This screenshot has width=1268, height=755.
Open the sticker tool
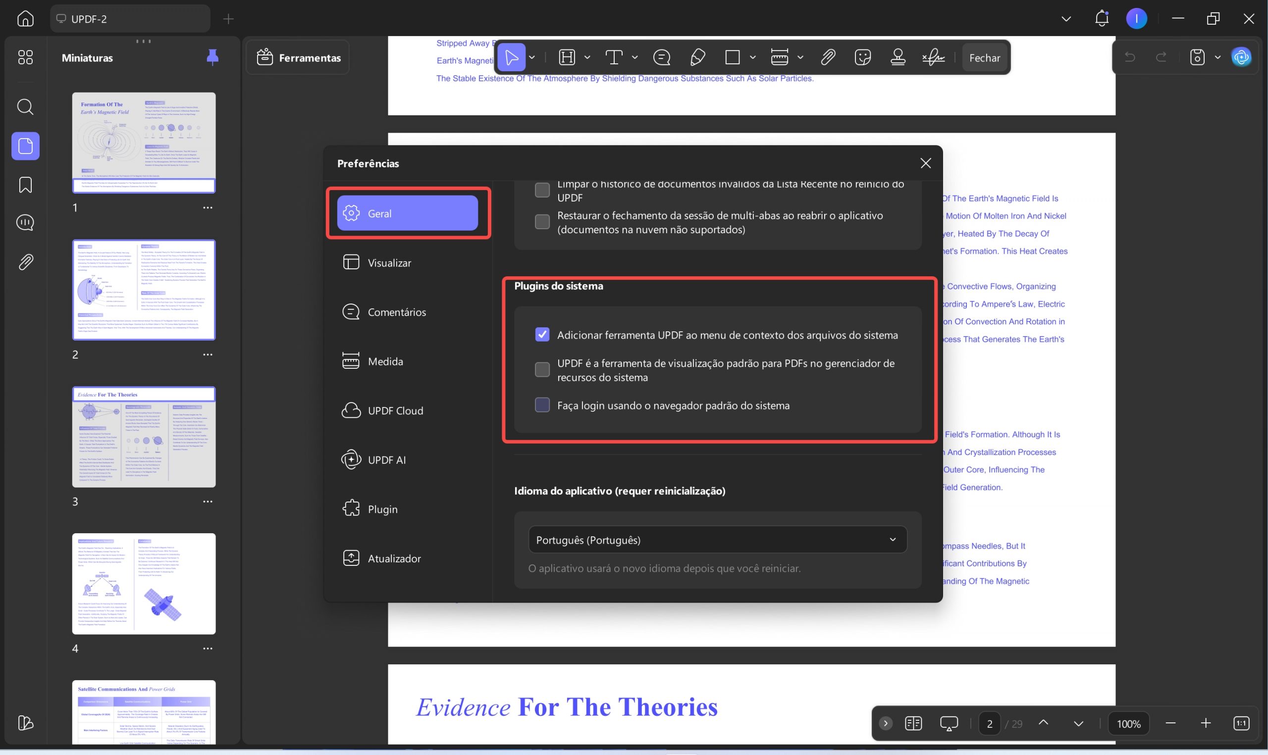pyautogui.click(x=863, y=57)
